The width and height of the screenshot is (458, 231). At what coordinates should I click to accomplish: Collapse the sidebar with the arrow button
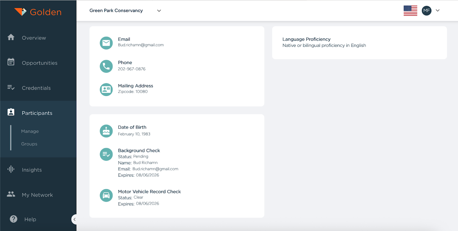[x=74, y=219]
